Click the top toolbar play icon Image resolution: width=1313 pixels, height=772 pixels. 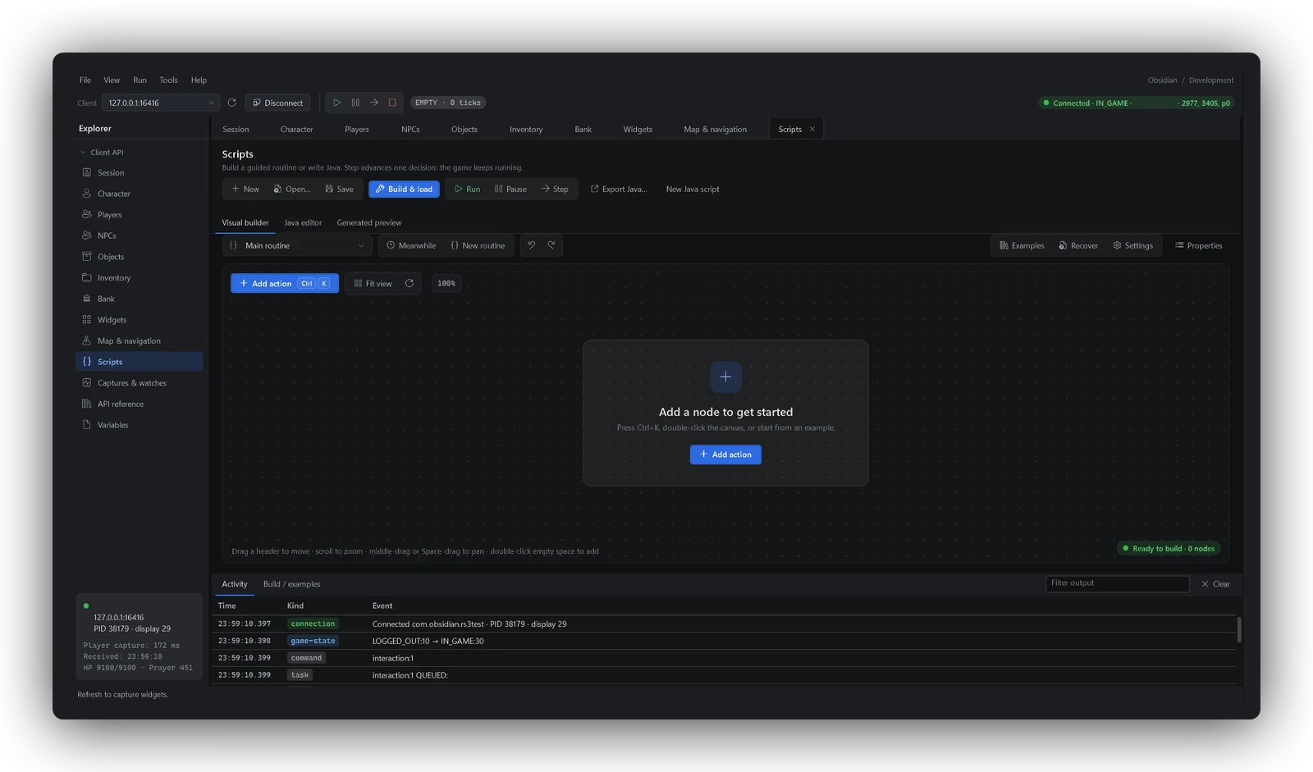(336, 103)
